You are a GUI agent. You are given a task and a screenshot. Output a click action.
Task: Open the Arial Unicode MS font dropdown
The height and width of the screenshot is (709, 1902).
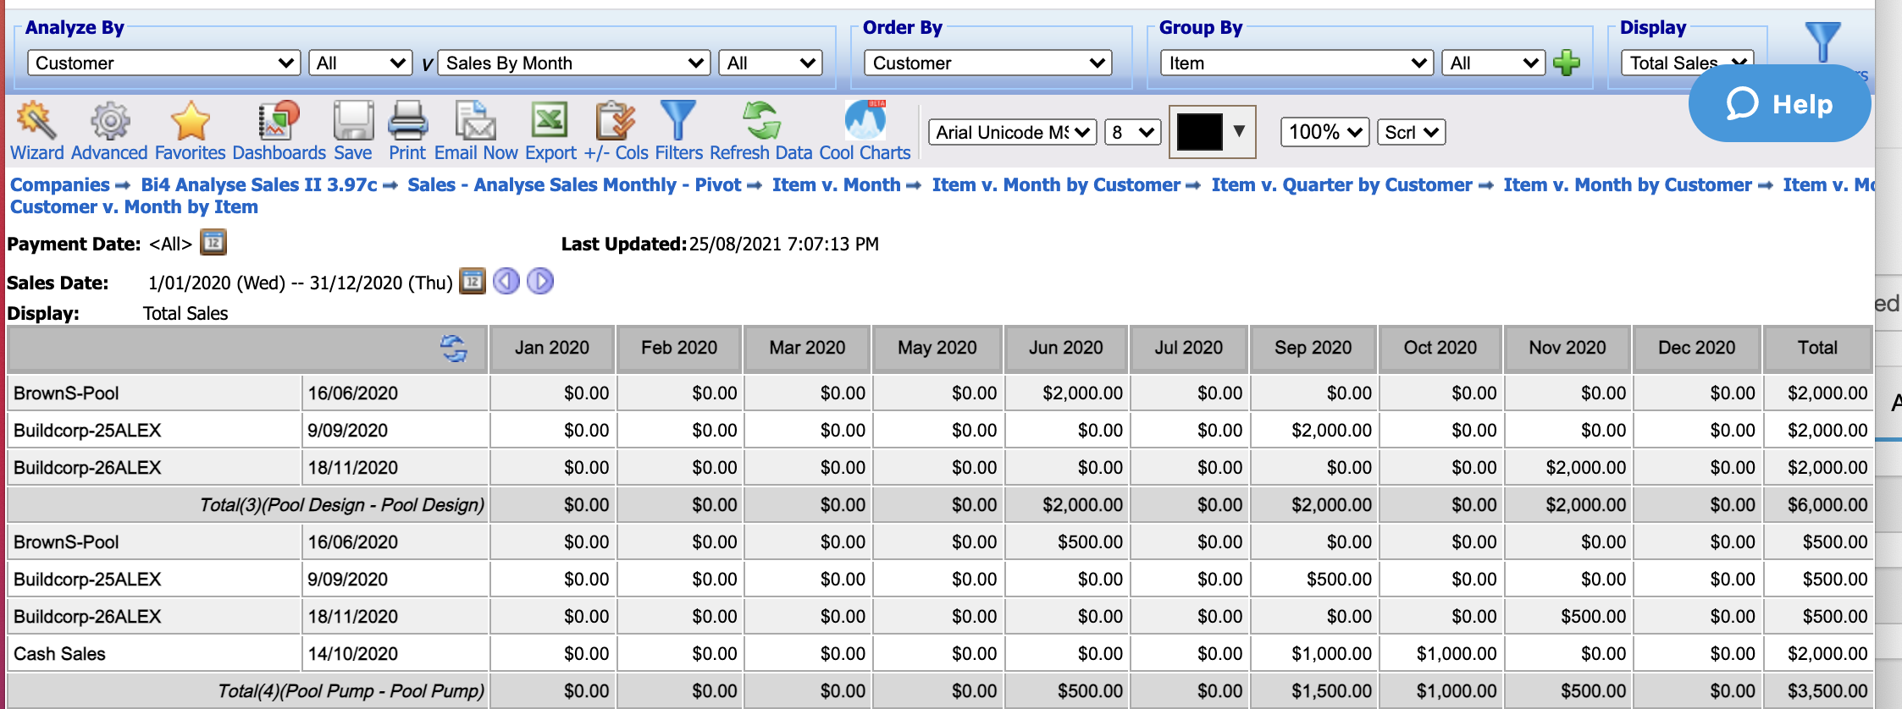point(1013,132)
